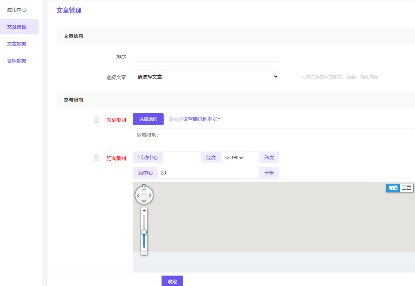Pan the map upward with the up arrow

pyautogui.click(x=144, y=190)
